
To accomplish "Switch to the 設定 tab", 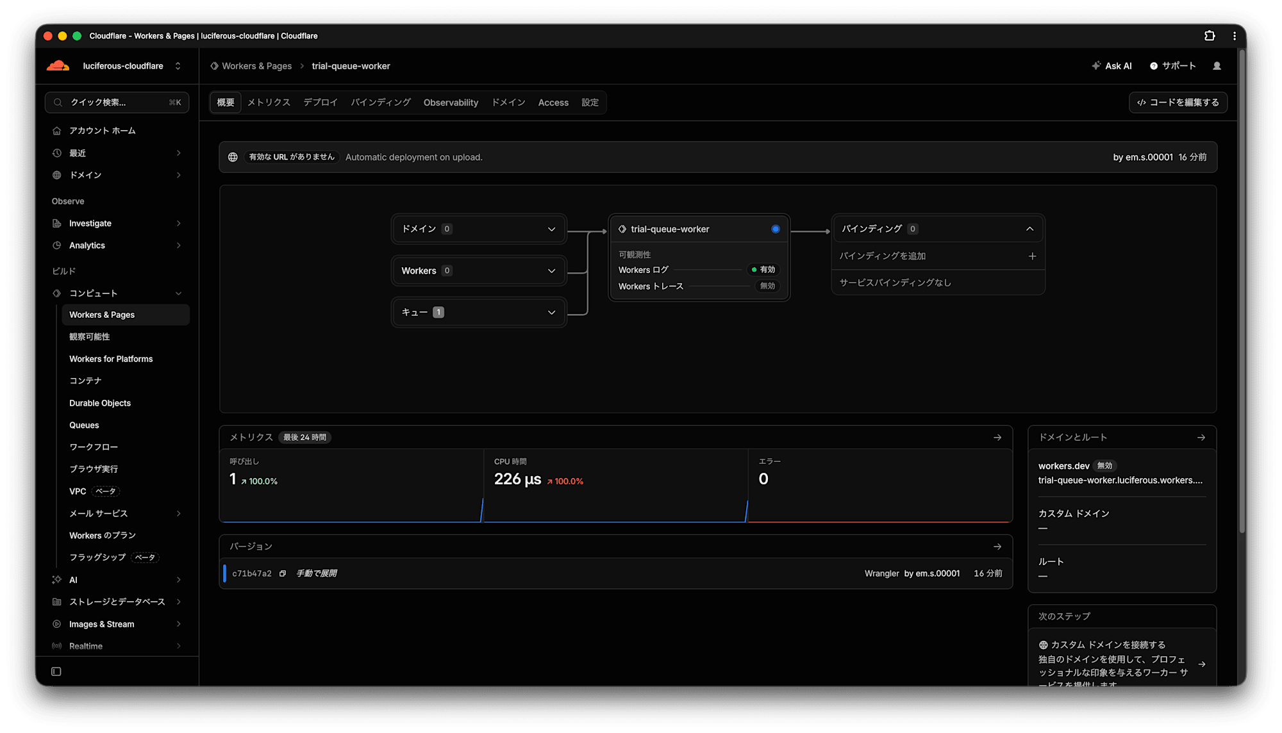I will [590, 103].
